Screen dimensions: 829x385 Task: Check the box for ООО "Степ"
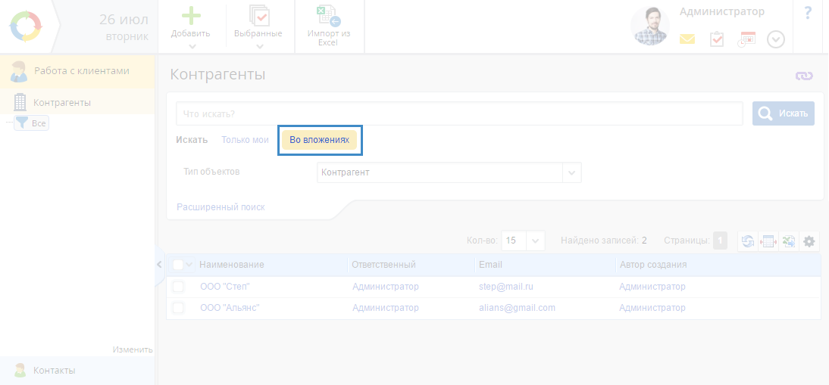178,287
